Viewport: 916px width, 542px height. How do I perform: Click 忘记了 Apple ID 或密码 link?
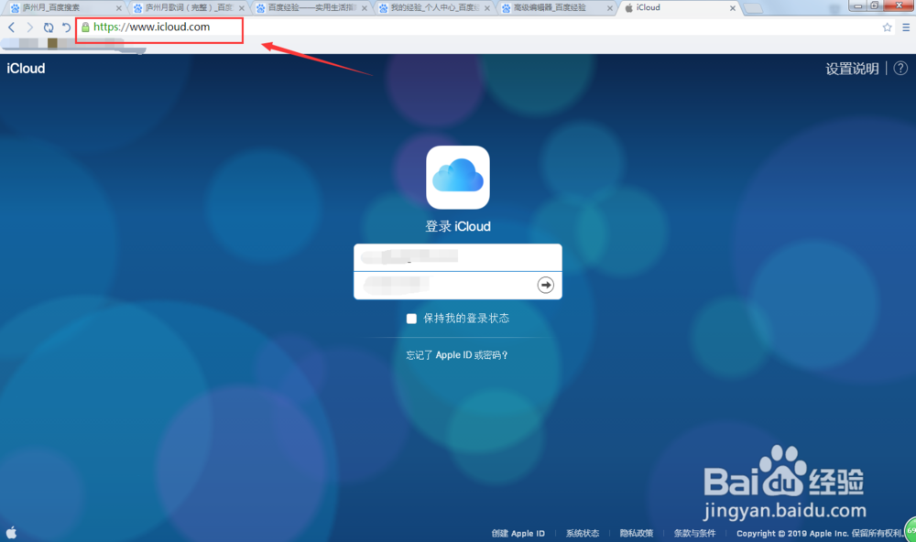[x=457, y=354]
